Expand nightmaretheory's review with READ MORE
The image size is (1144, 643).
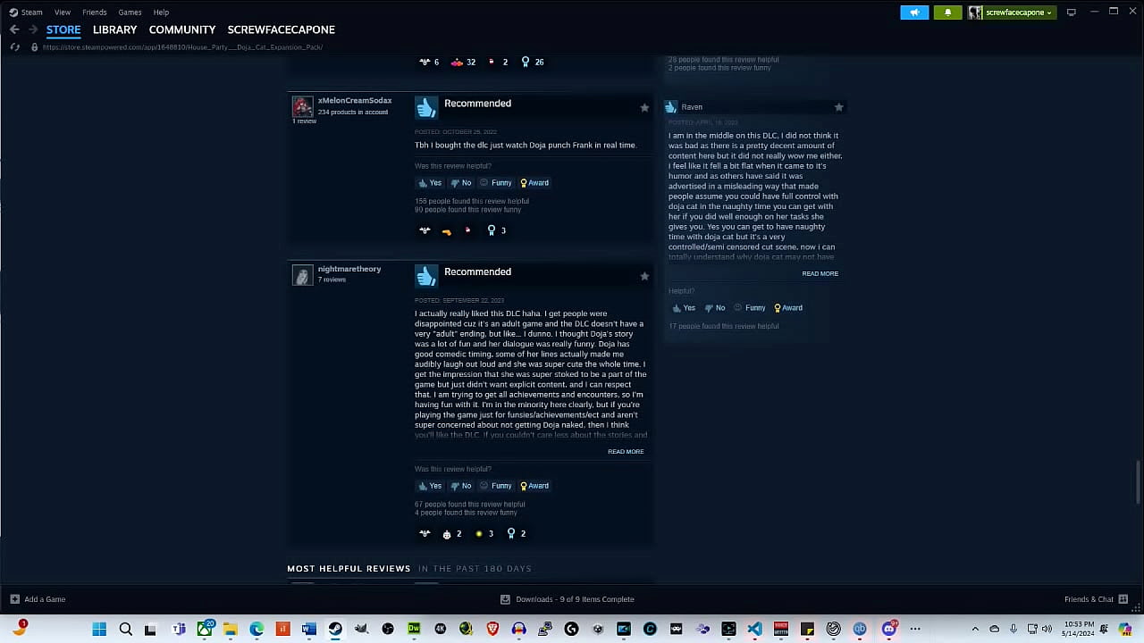click(x=626, y=452)
